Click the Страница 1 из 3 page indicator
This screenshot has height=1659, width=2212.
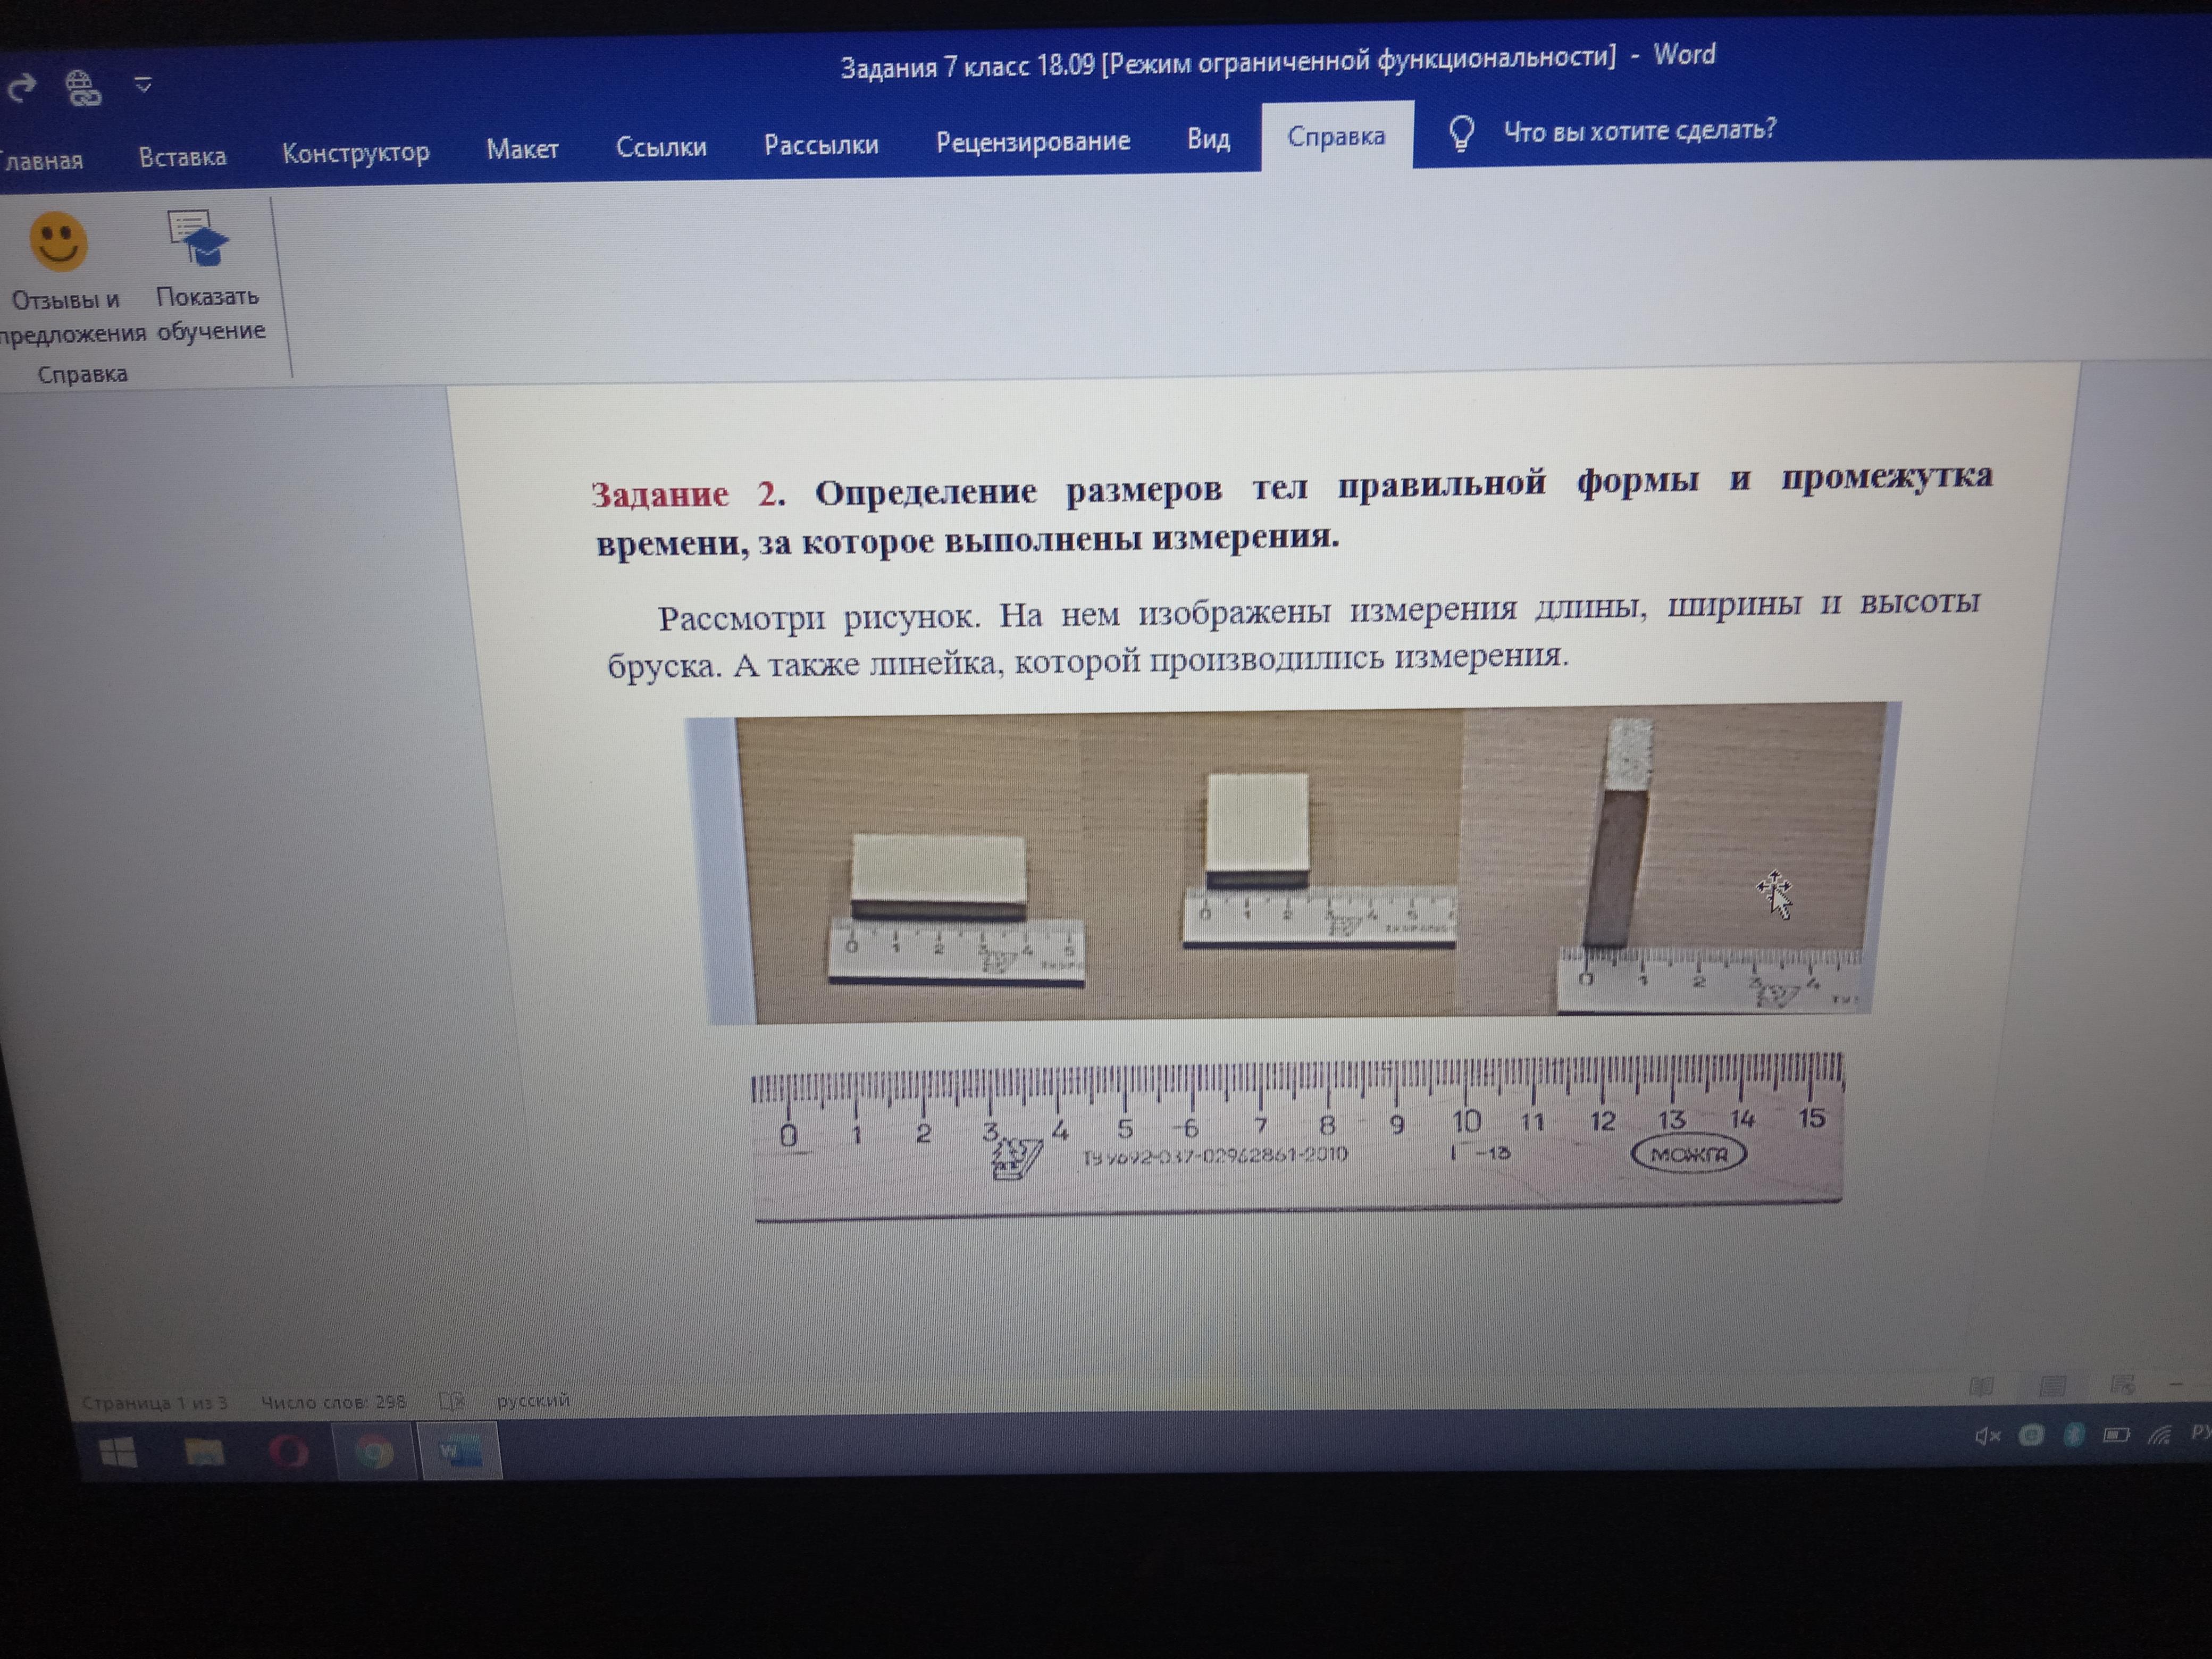point(154,1403)
